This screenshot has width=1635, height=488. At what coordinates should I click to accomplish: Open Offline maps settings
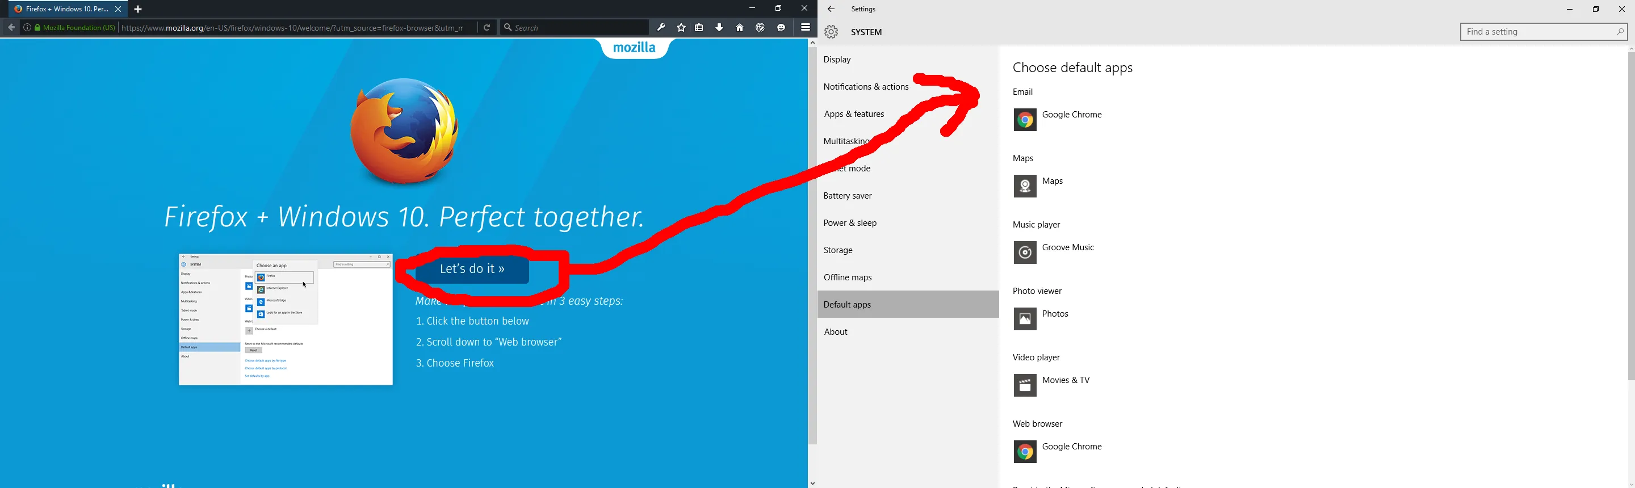click(908, 278)
